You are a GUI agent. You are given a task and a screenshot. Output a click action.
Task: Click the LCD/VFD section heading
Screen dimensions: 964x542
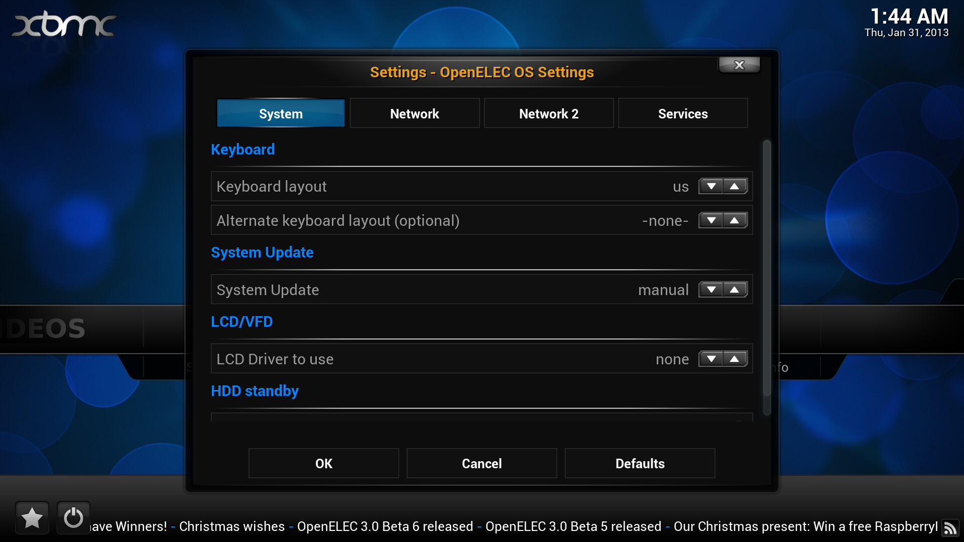click(242, 322)
